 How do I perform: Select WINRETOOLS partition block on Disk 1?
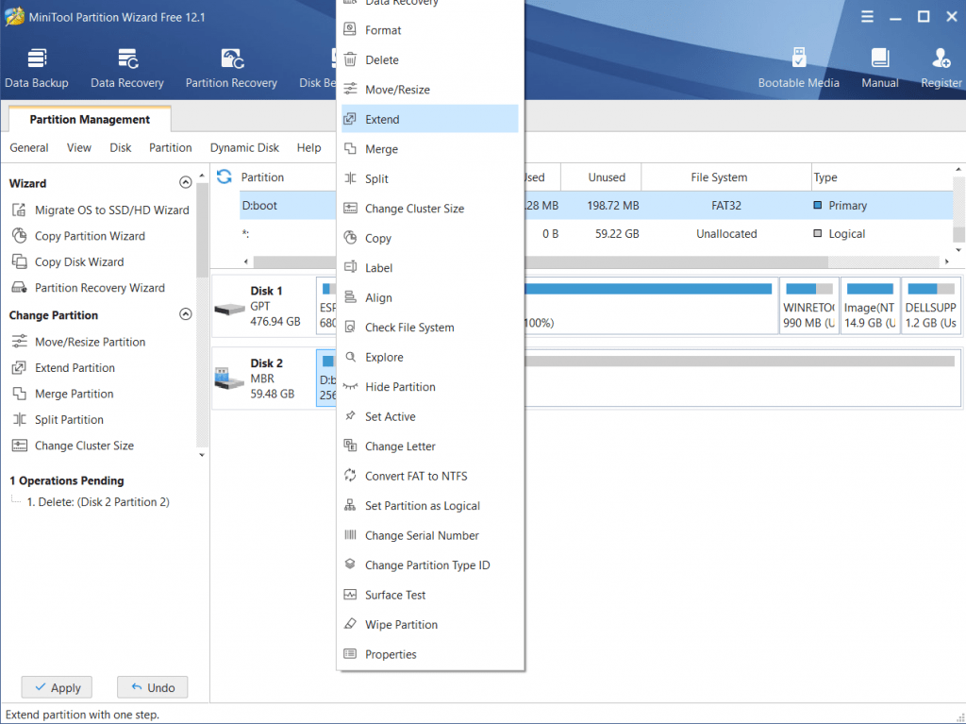[x=808, y=306]
